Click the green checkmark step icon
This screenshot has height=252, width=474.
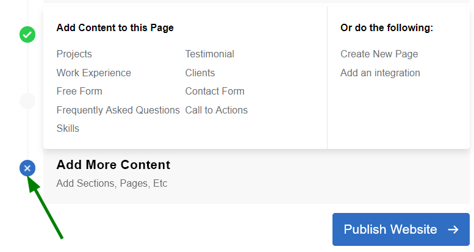pos(27,35)
